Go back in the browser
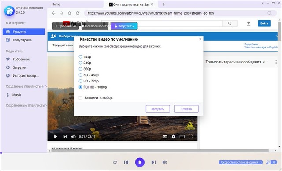This screenshot has width=282, height=171. (54, 13)
